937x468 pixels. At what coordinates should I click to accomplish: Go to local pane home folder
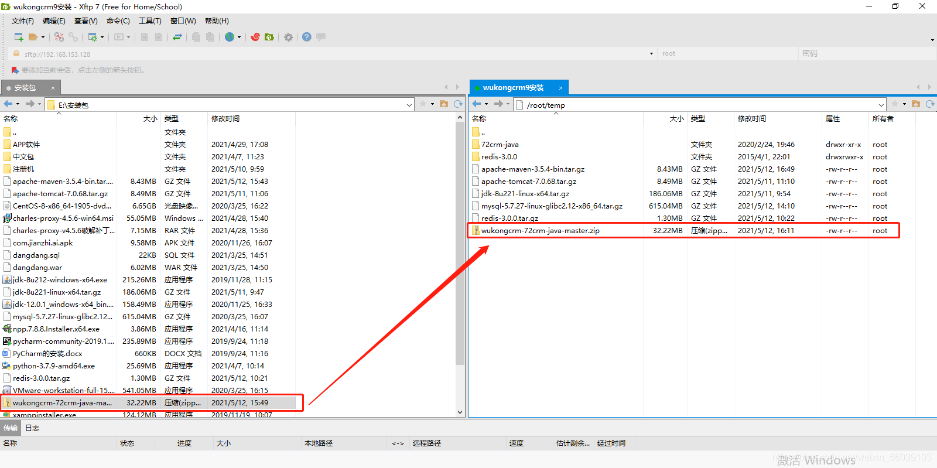(x=444, y=104)
